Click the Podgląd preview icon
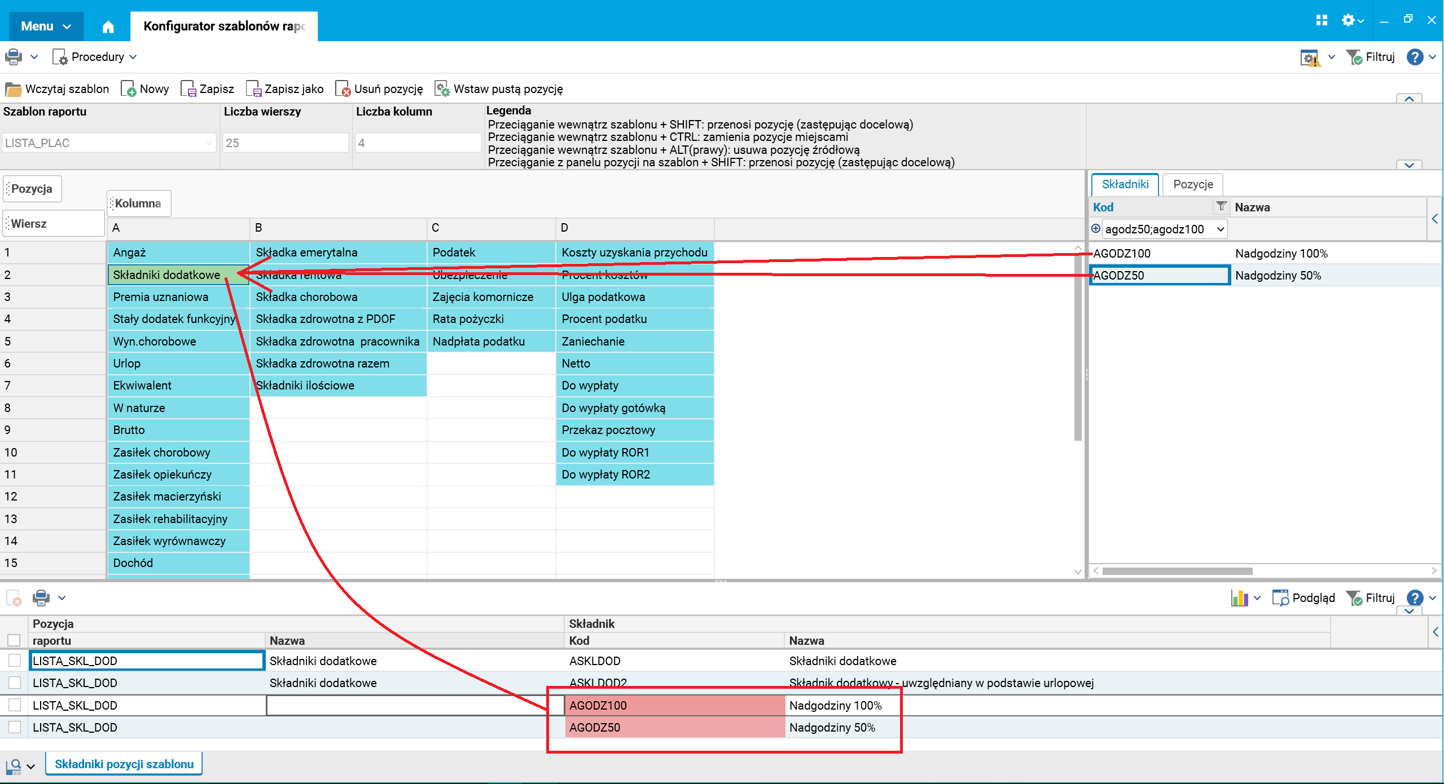 [1280, 597]
